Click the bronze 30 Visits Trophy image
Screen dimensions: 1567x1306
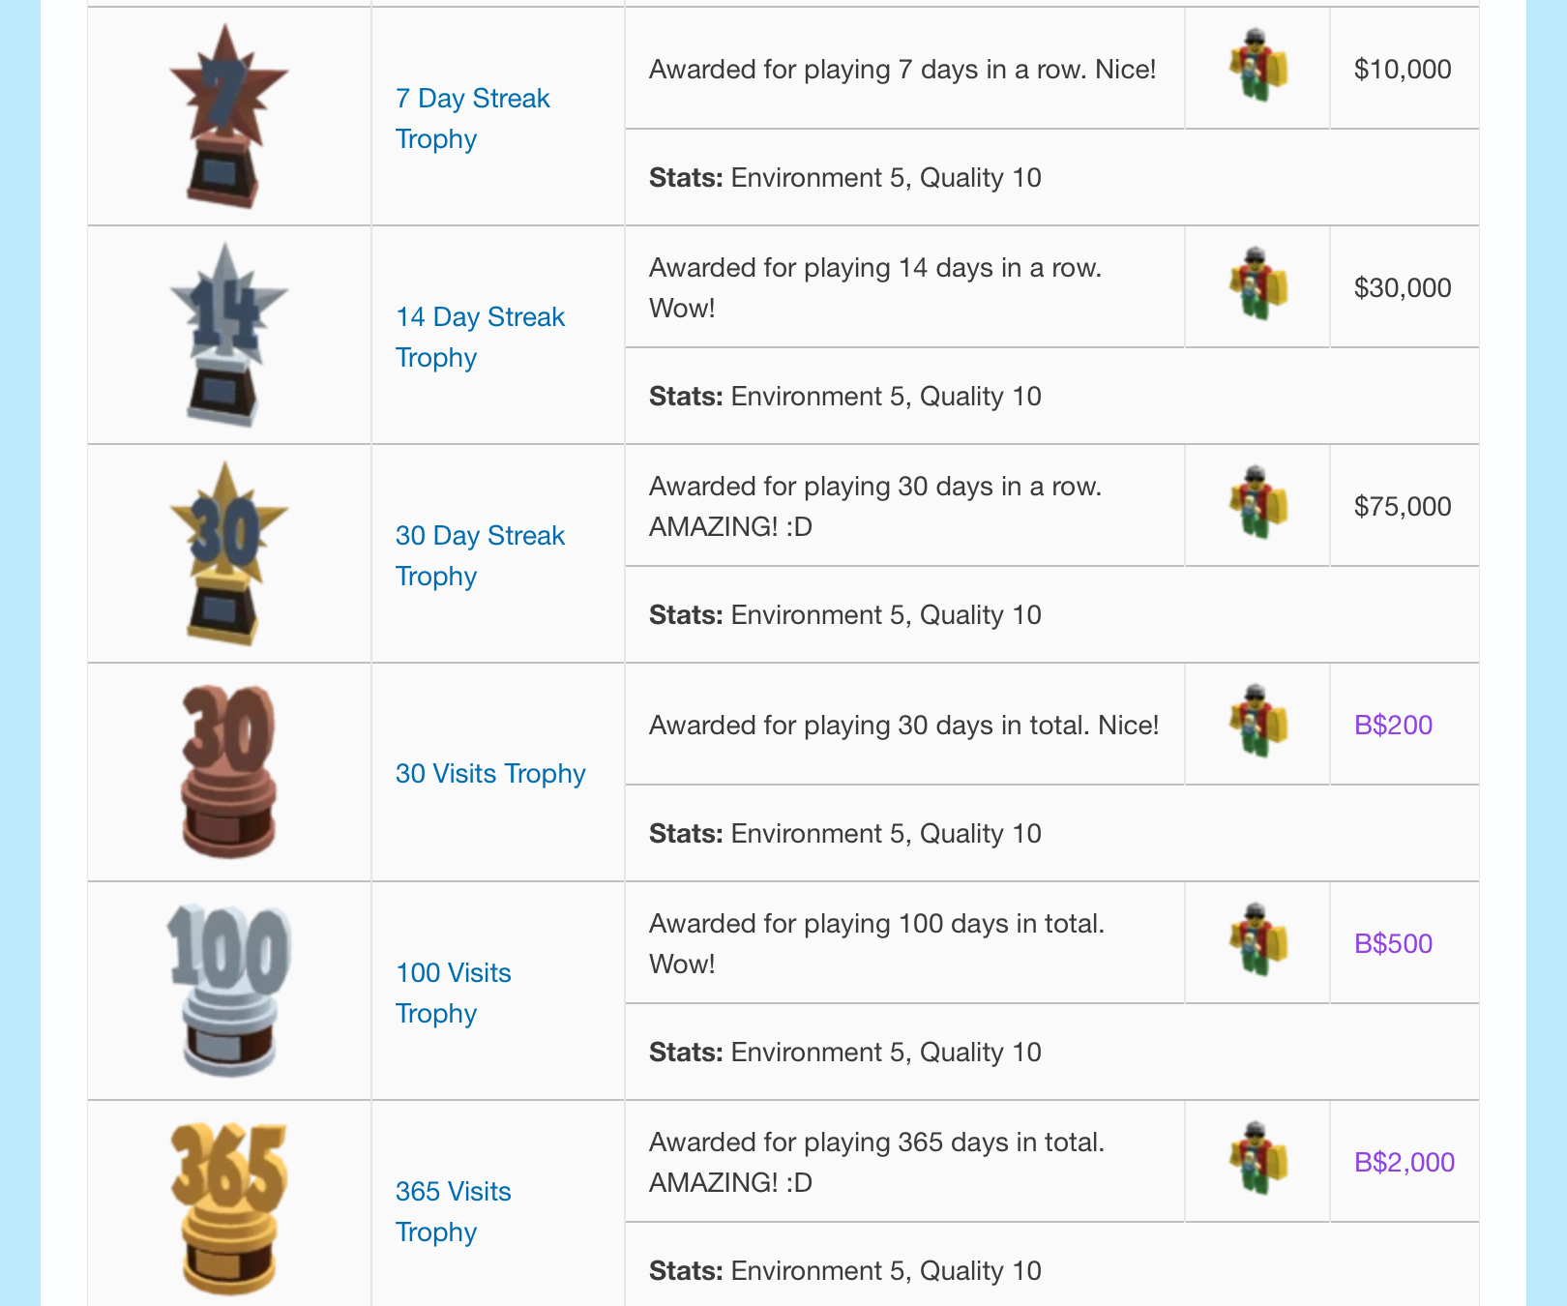[229, 772]
